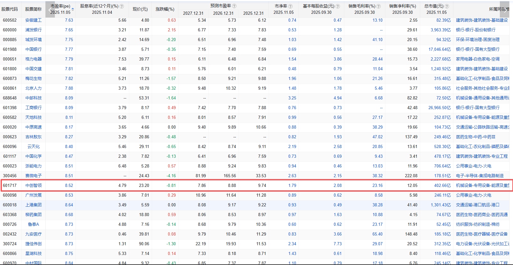The height and width of the screenshot is (265, 513).
Task: Click the help icon beside 基本每股收益(元)
Action: click(x=338, y=6)
